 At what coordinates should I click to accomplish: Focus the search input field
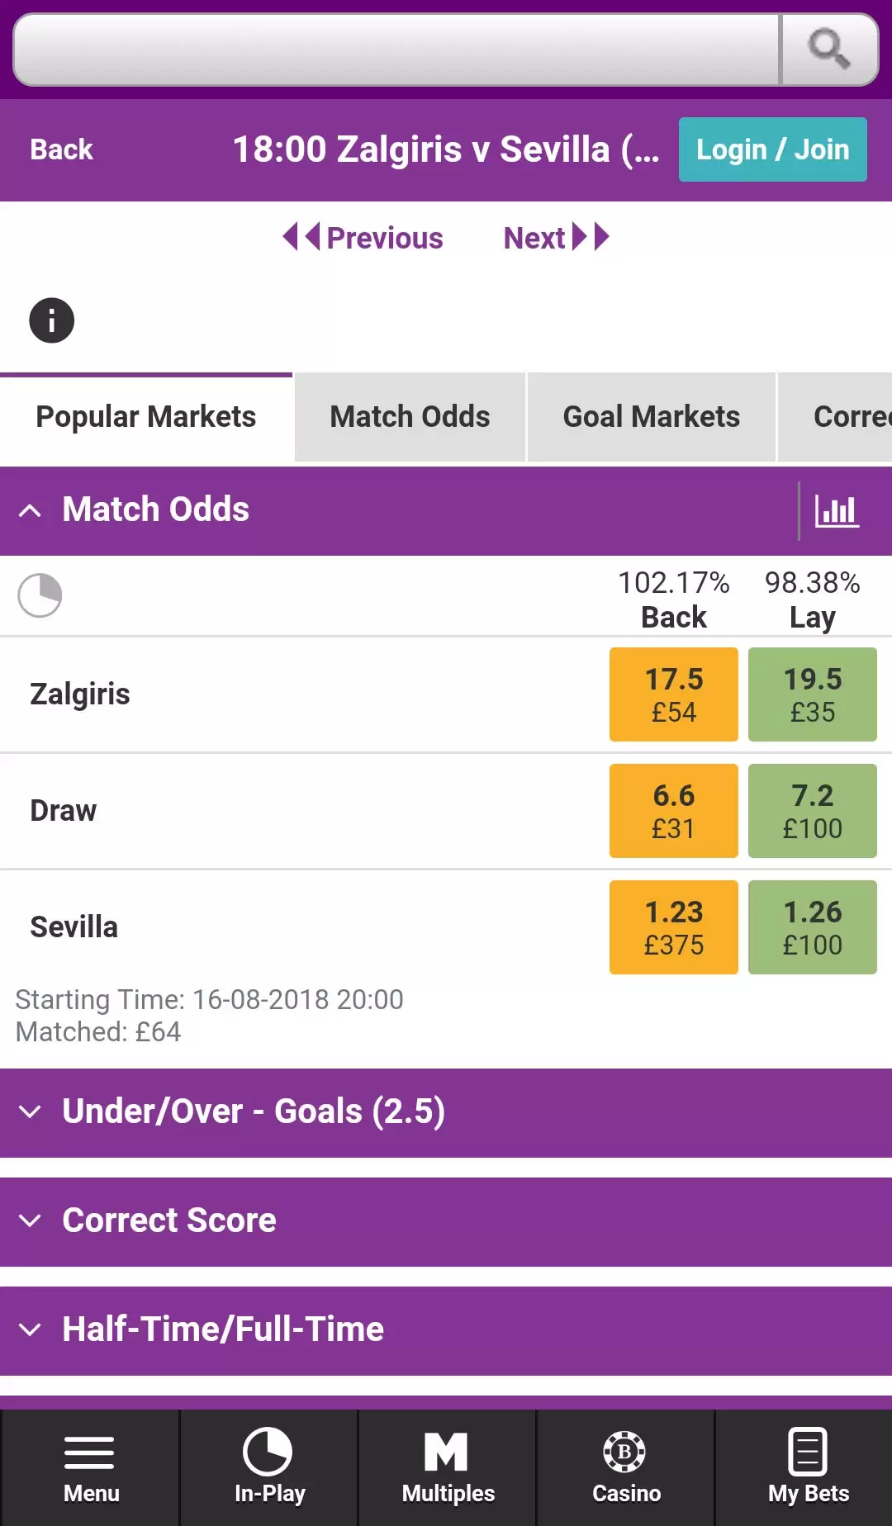(x=396, y=50)
